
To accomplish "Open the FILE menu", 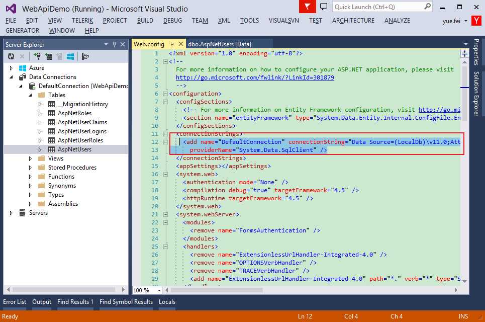I will pos(11,21).
